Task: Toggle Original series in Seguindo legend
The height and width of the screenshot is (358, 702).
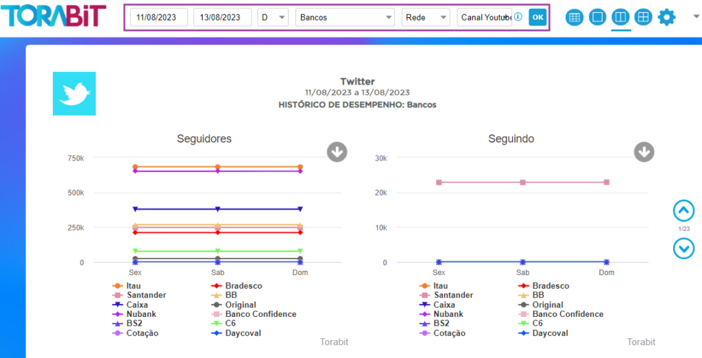Action: tap(541, 305)
